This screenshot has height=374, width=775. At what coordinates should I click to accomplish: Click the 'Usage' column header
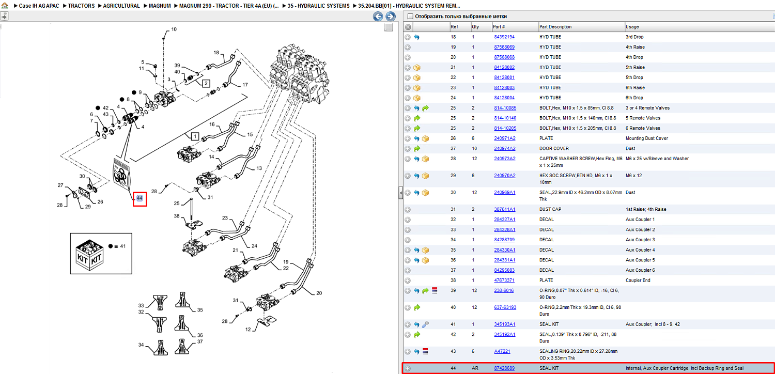coord(632,27)
